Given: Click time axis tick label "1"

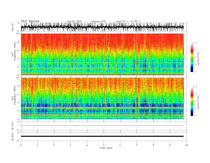Looking at the screenshot, I should [37, 145].
